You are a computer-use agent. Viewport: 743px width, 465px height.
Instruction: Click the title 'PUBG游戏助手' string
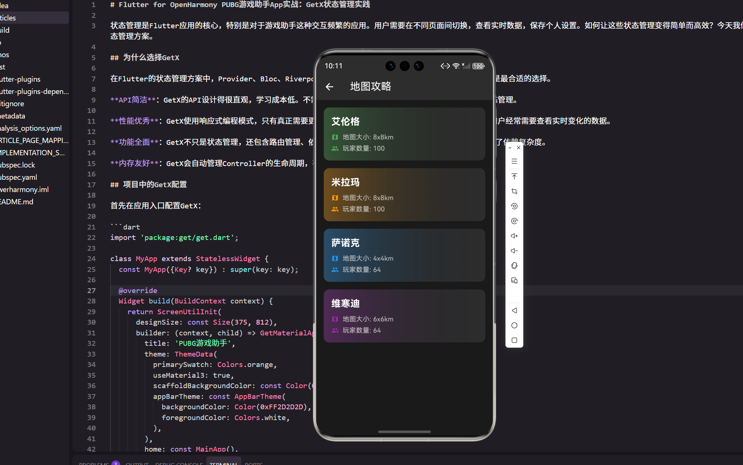(x=203, y=344)
